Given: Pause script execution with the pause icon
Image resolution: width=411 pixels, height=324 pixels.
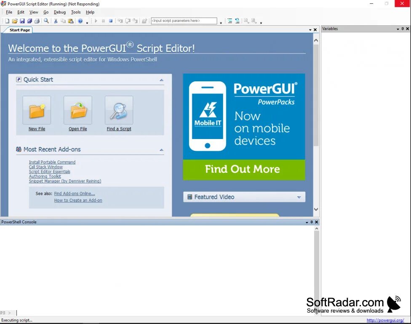Looking at the screenshot, I should click(x=103, y=21).
